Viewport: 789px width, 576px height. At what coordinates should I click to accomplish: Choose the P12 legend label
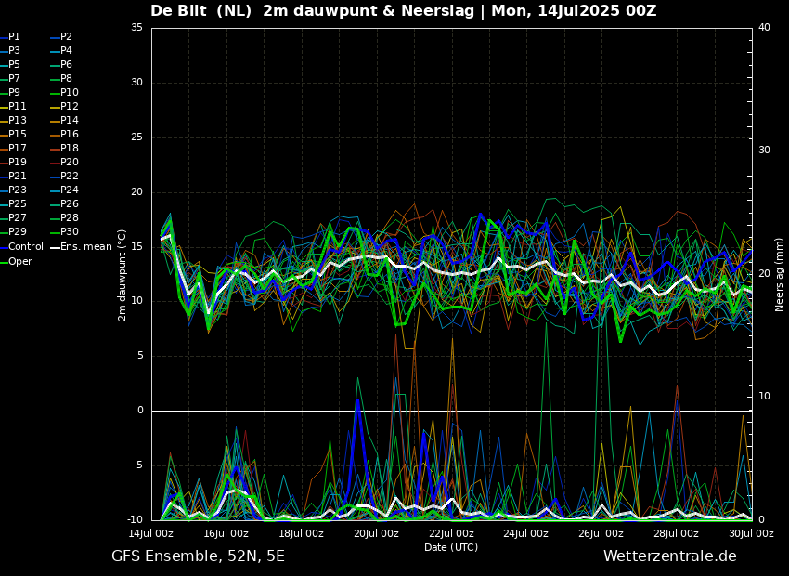point(65,106)
